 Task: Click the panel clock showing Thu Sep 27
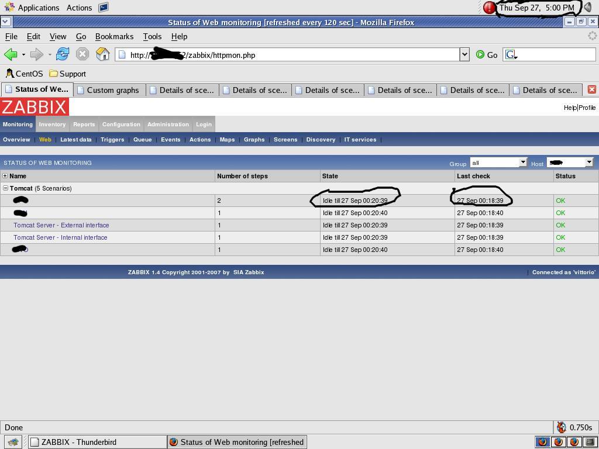coord(537,8)
